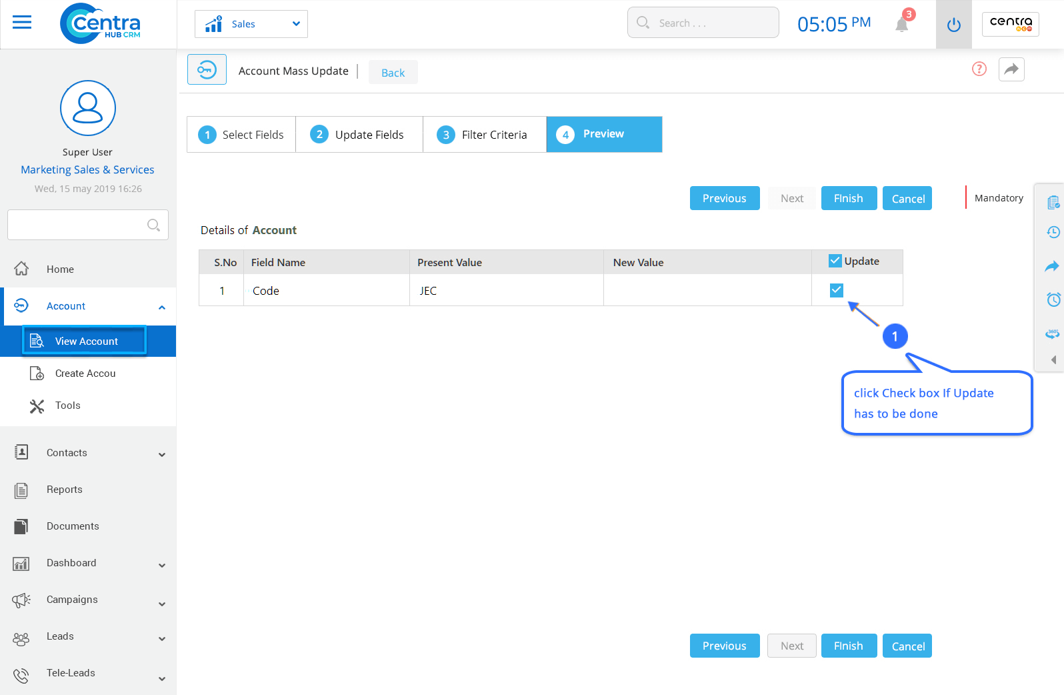Click the centra brand logo at top right

tap(1011, 24)
